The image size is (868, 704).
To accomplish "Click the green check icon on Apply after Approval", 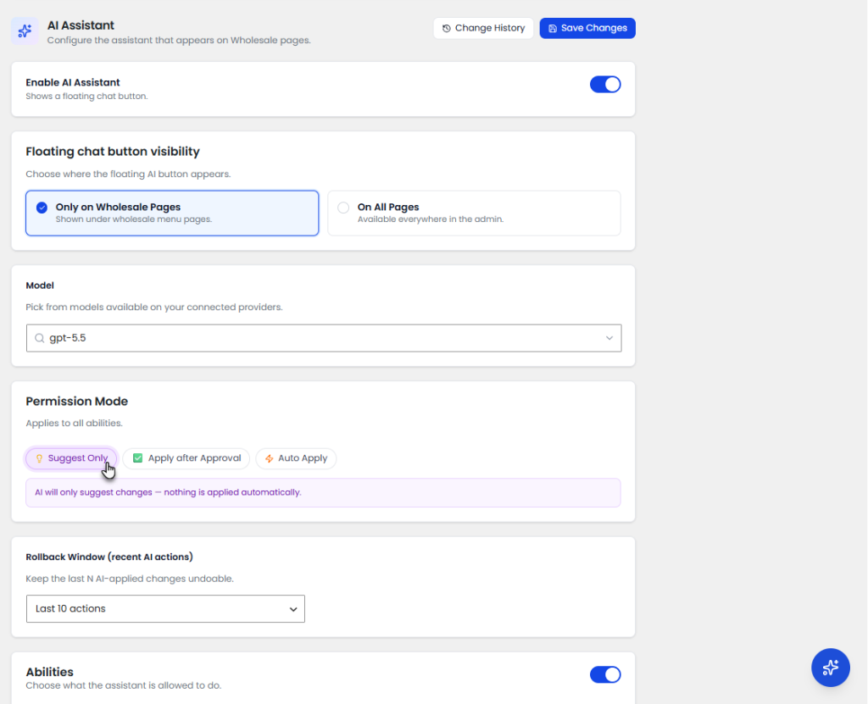I will [138, 457].
